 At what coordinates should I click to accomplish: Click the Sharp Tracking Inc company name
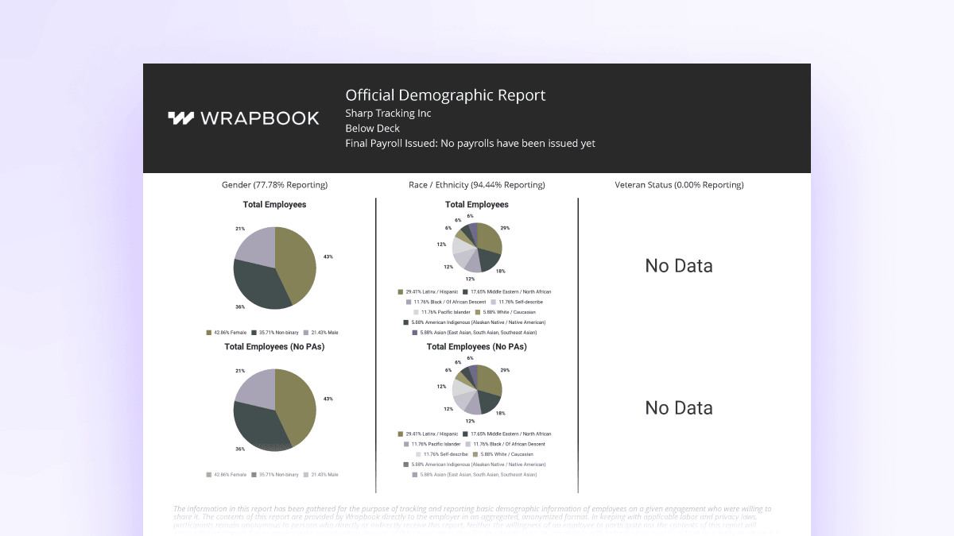(388, 113)
